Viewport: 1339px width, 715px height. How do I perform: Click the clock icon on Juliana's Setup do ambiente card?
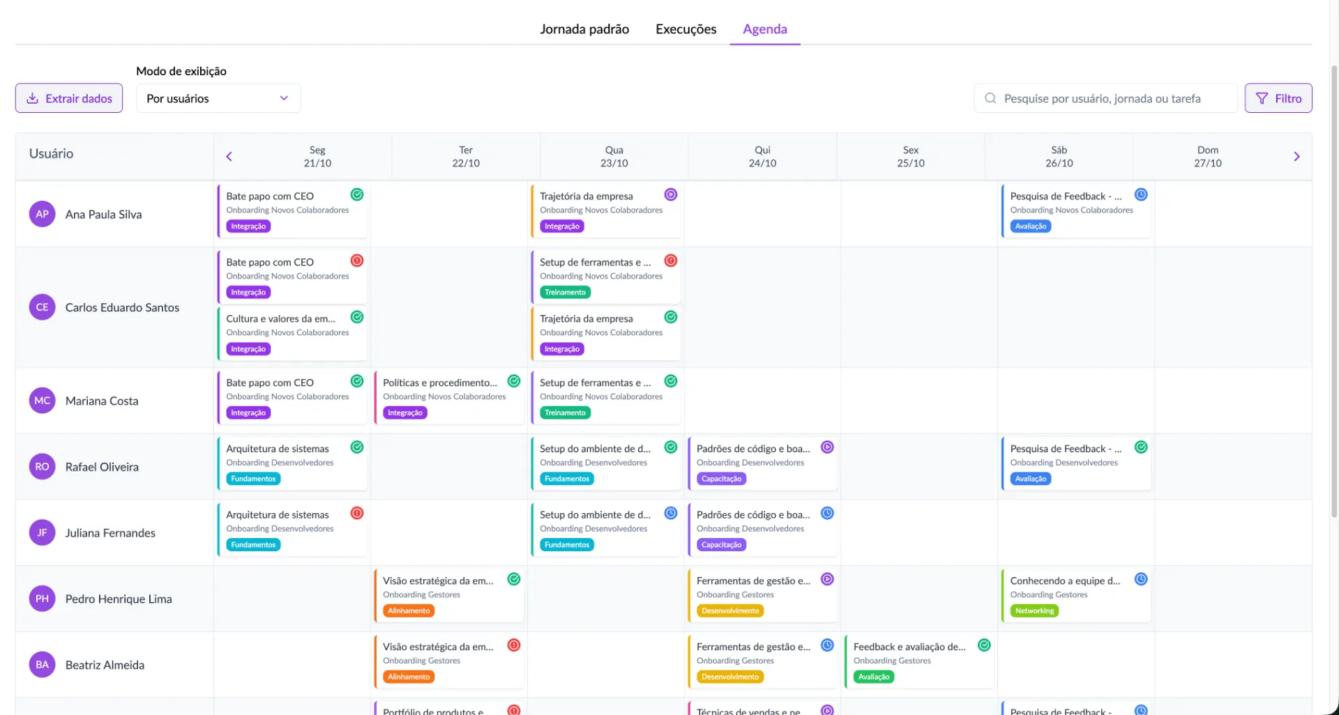(671, 514)
